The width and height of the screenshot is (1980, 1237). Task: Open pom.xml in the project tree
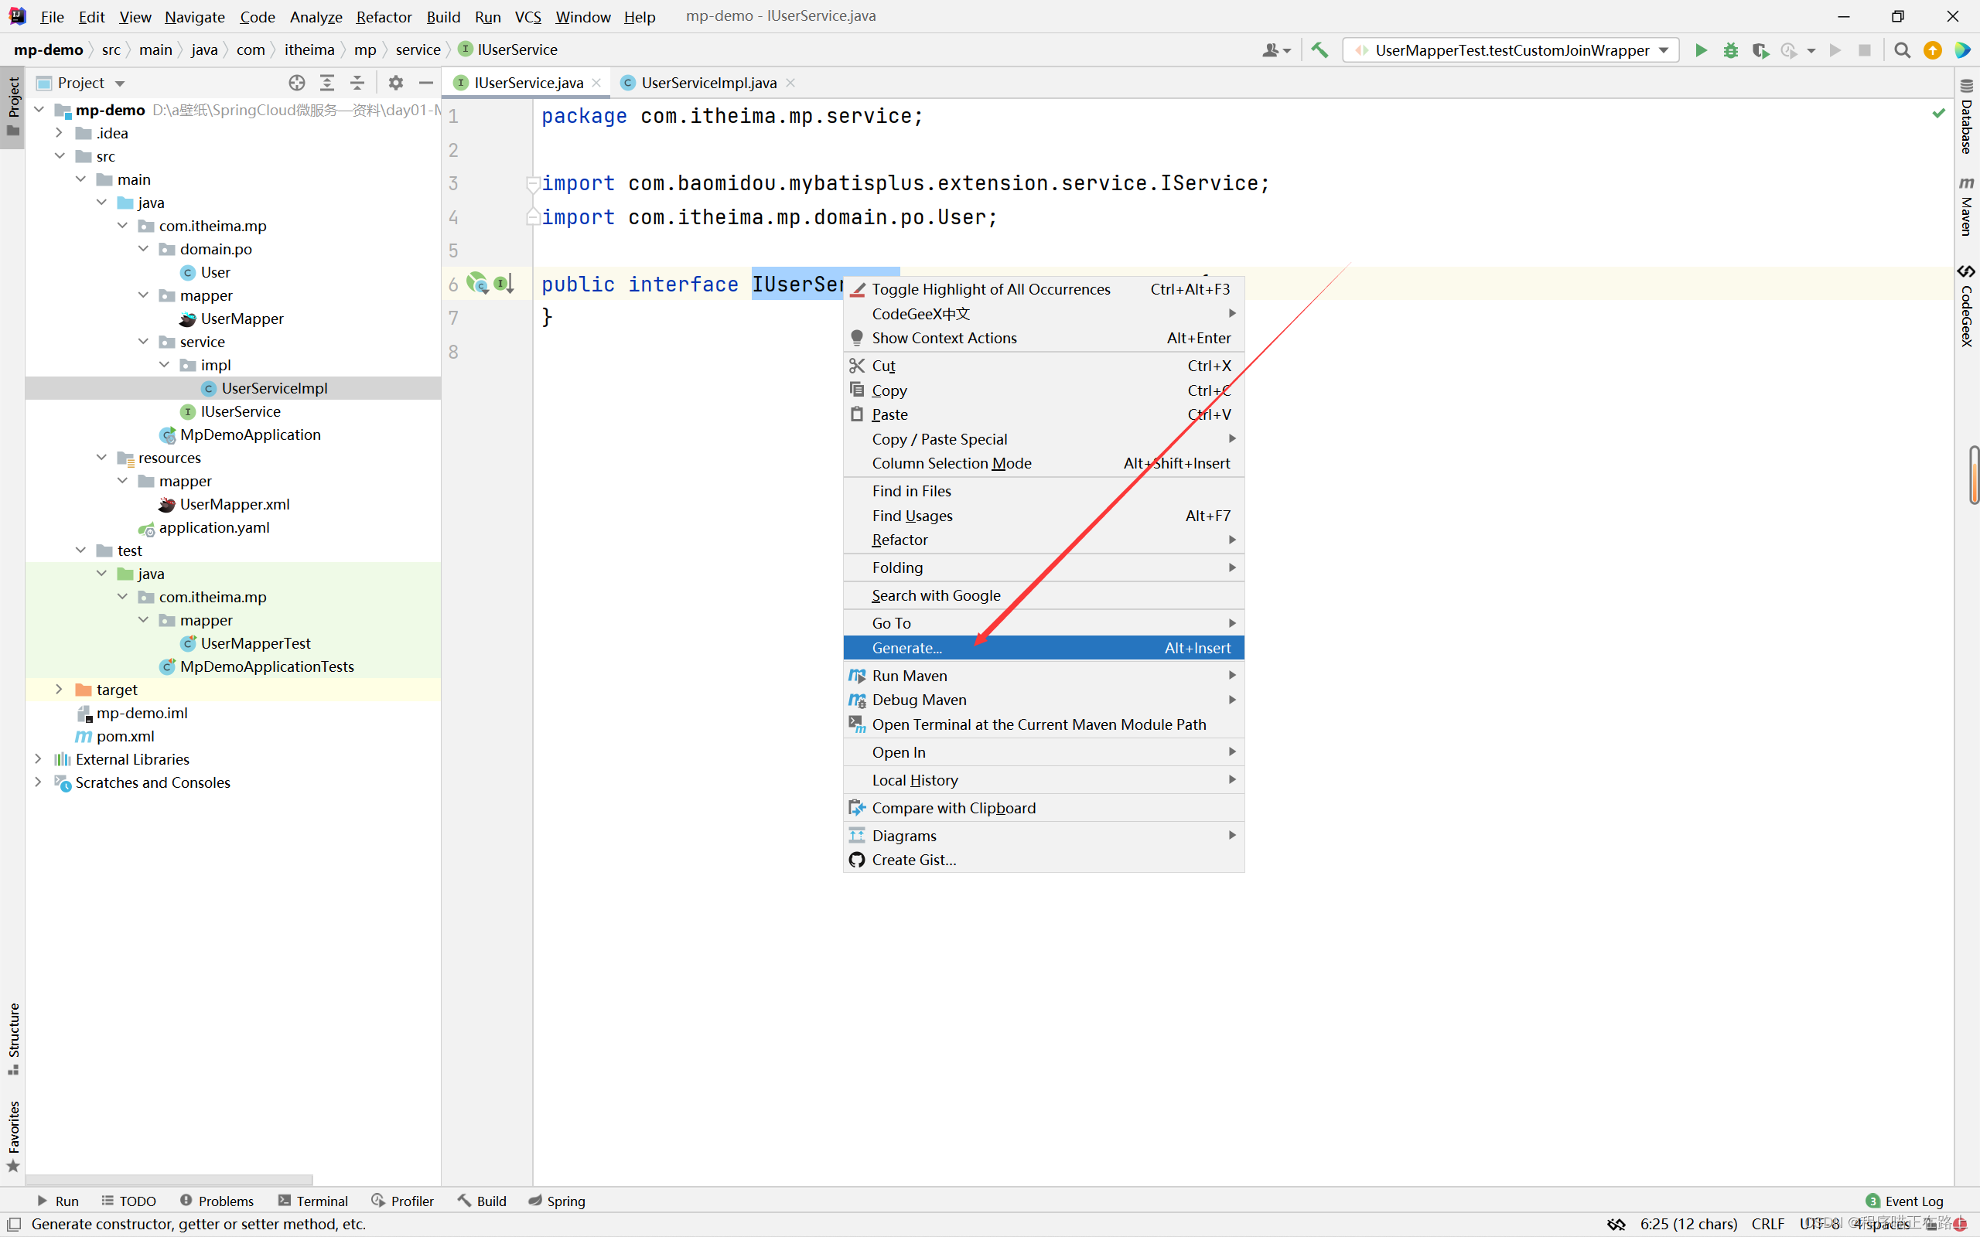[125, 736]
